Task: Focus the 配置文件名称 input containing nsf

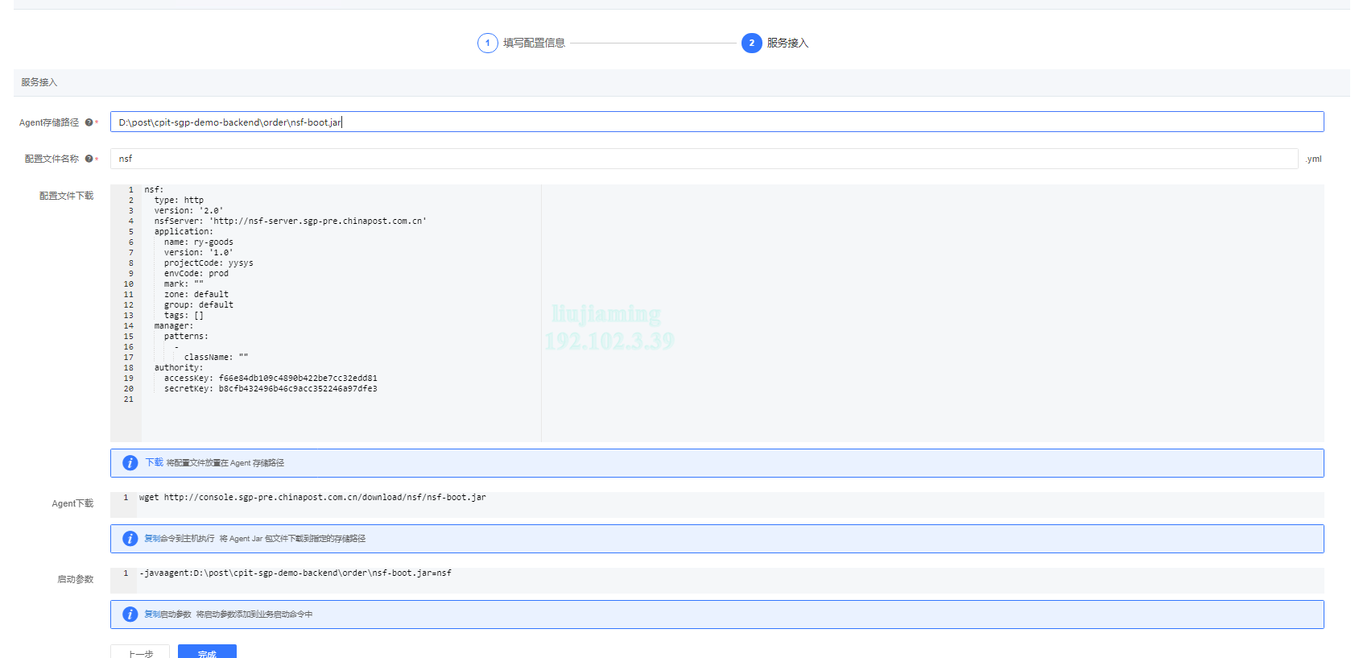Action: click(x=704, y=159)
